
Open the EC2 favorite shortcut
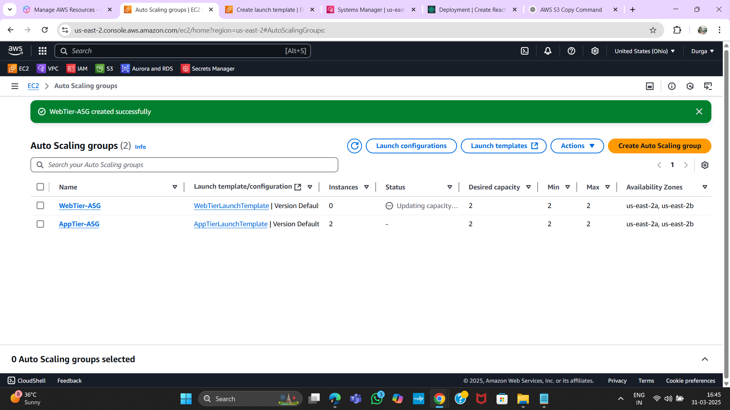pyautogui.click(x=18, y=69)
